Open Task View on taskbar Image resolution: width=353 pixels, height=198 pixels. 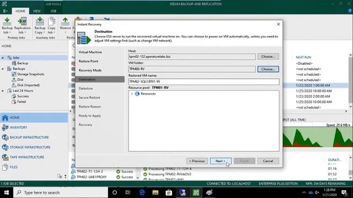point(128,193)
